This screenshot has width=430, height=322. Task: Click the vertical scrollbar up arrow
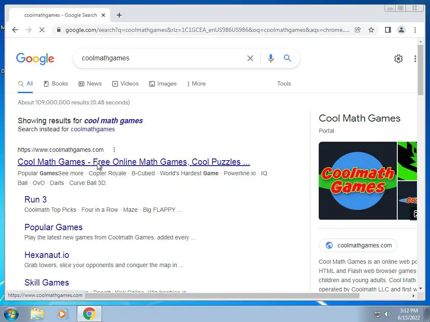pyautogui.click(x=420, y=42)
